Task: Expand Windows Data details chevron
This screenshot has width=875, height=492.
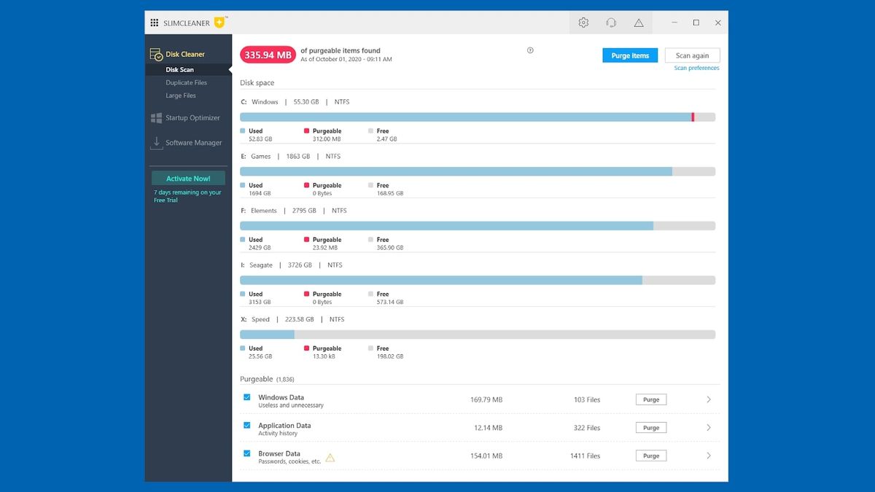Action: coord(709,399)
